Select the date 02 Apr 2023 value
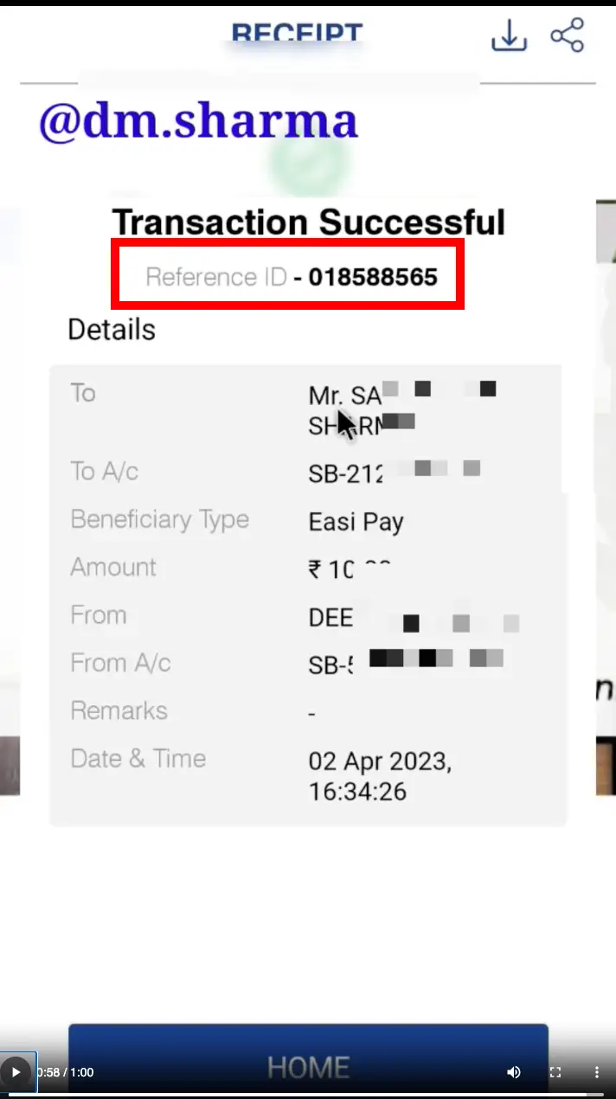This screenshot has width=616, height=1099. (x=380, y=762)
